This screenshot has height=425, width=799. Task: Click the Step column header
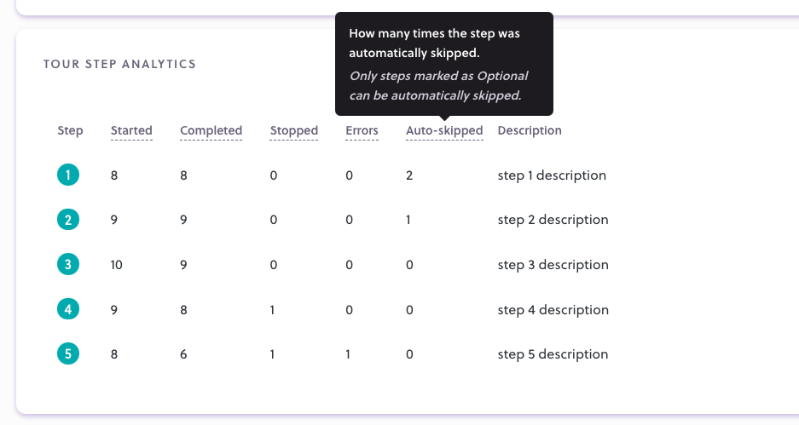click(70, 131)
